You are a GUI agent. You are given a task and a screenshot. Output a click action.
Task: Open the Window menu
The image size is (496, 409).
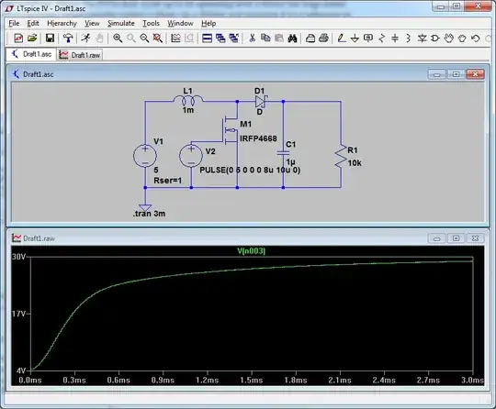point(180,23)
